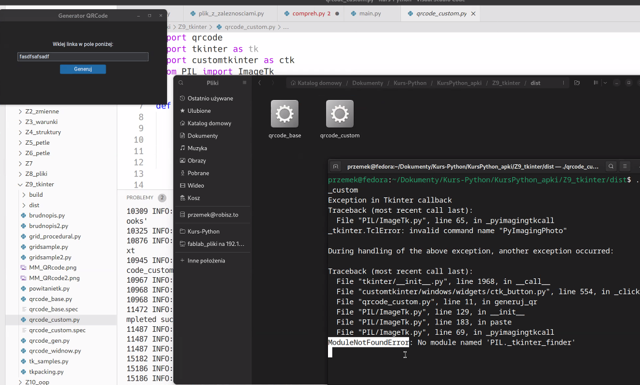Screen dimensions: 640x385
Task: Expand the build folder in Explorer
Action: [36, 195]
